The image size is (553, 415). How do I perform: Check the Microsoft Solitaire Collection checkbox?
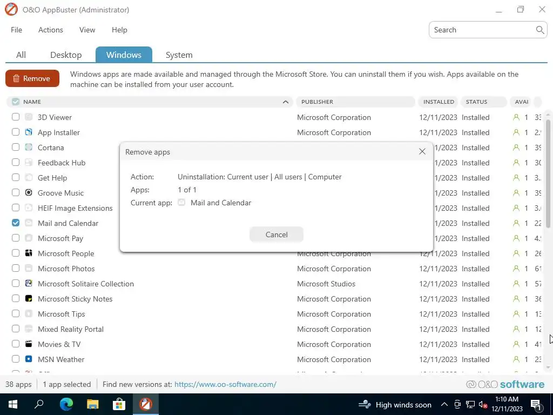pyautogui.click(x=16, y=283)
